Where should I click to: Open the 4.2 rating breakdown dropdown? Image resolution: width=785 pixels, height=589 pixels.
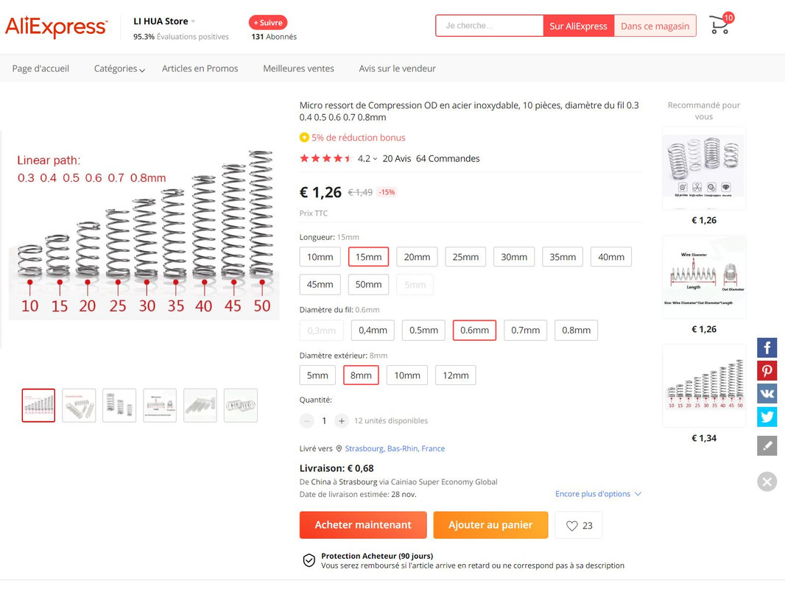pyautogui.click(x=367, y=158)
